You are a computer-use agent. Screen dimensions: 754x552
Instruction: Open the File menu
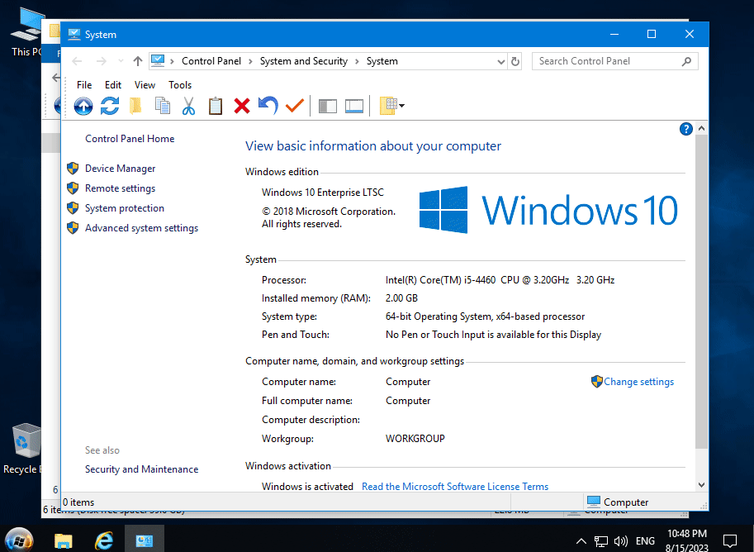84,85
